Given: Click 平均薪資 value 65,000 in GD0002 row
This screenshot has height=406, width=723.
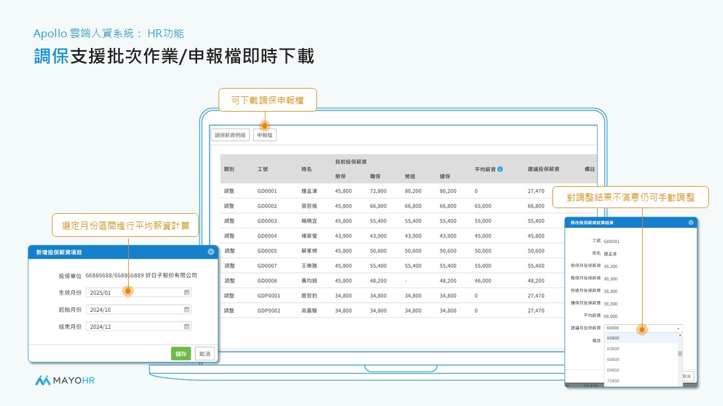Looking at the screenshot, I should tap(483, 206).
